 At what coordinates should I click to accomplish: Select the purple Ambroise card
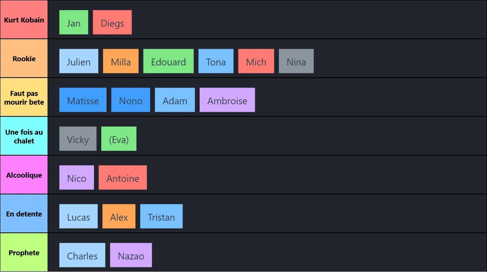tap(227, 100)
